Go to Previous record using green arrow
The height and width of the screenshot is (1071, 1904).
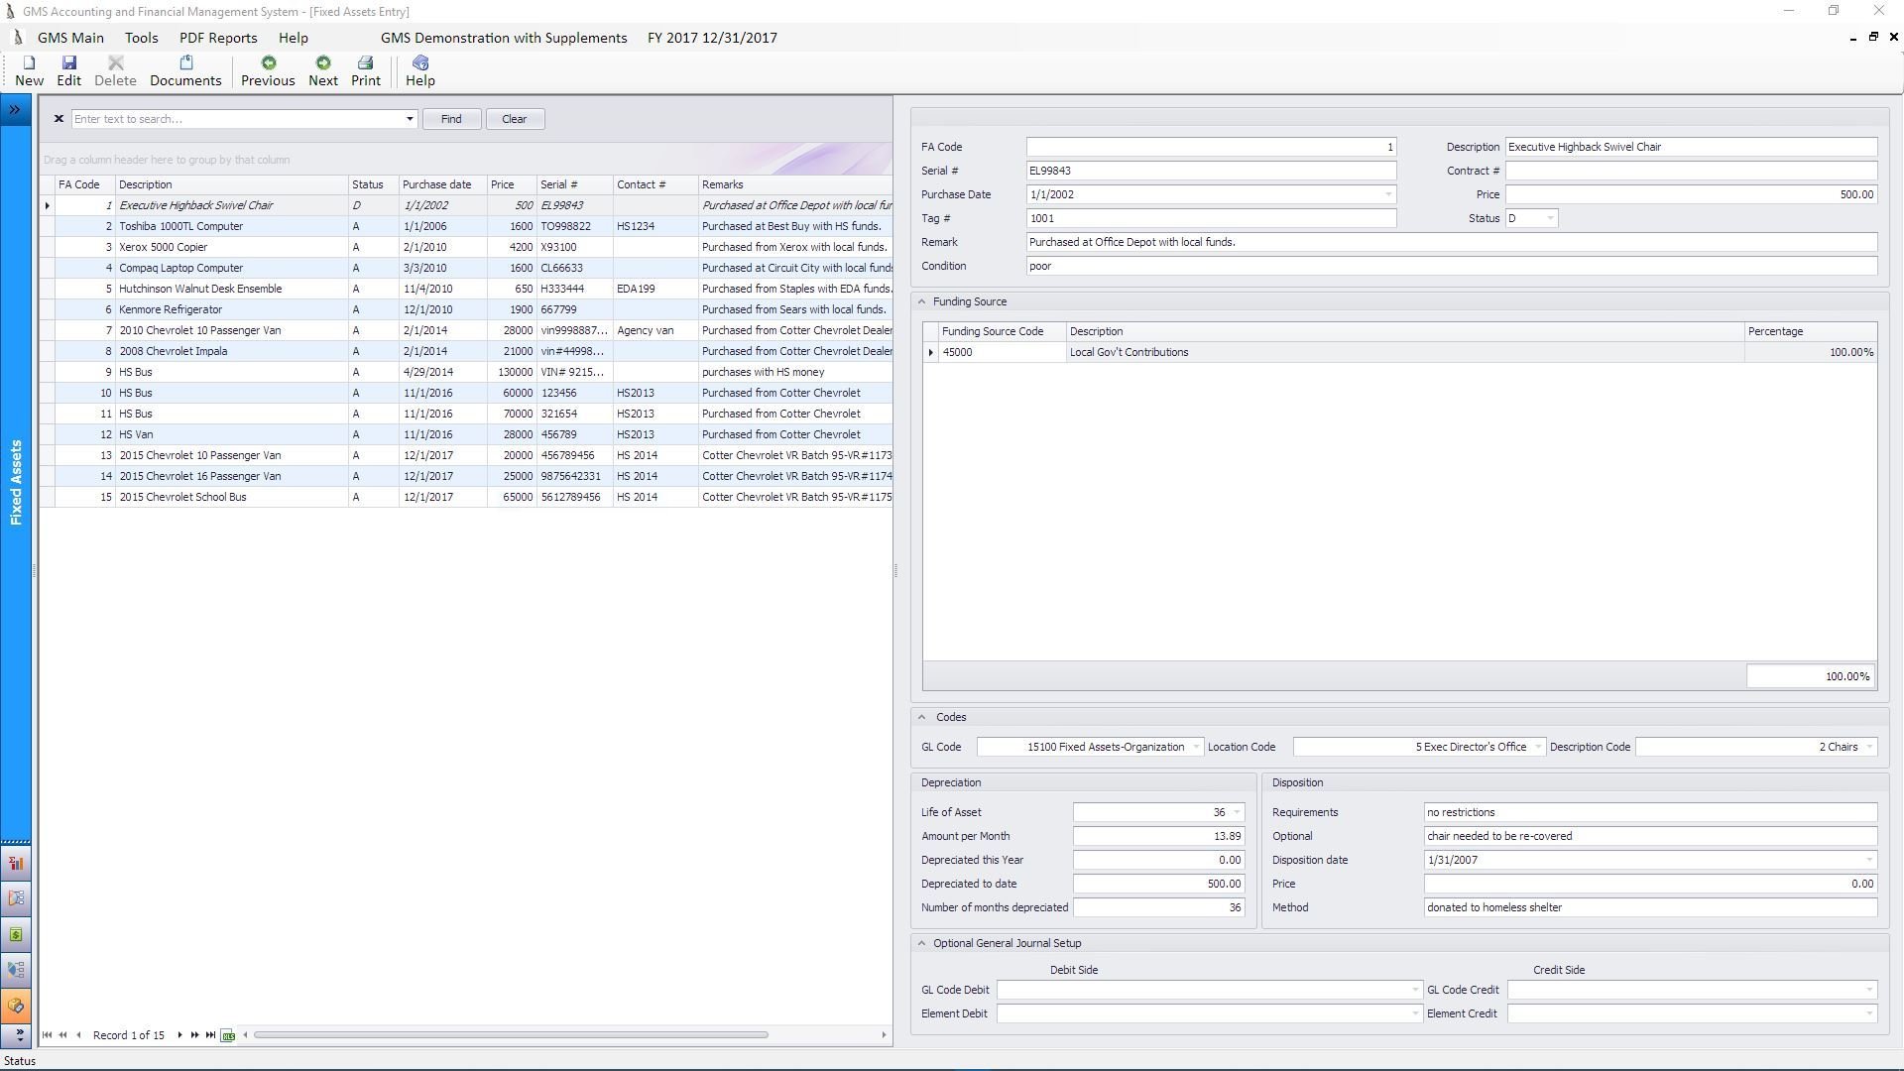click(268, 70)
